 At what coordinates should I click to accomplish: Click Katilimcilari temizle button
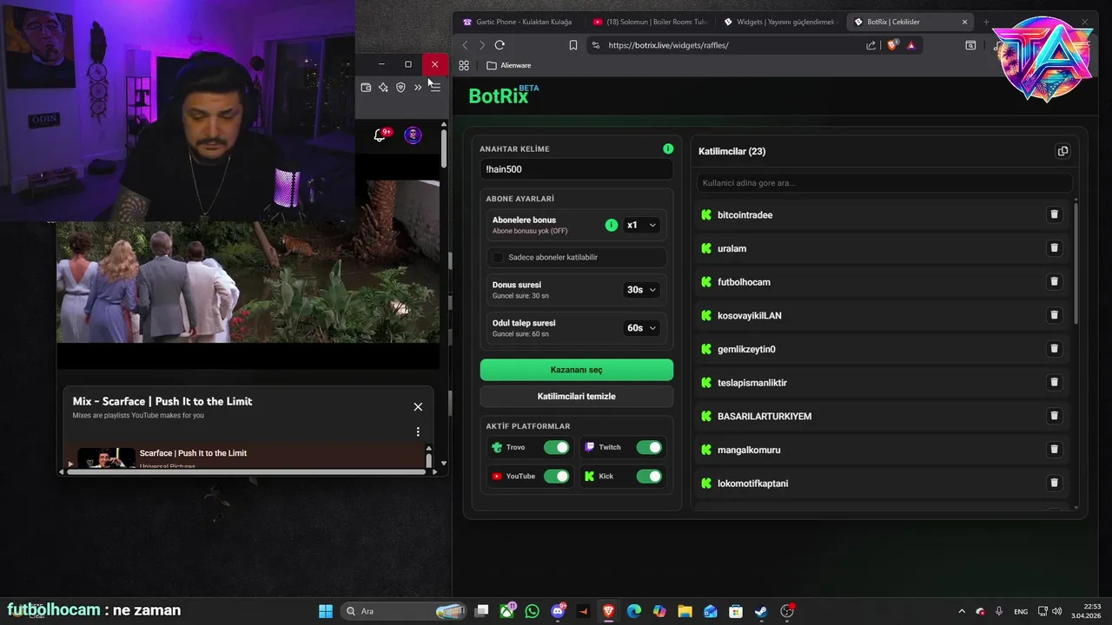577,396
